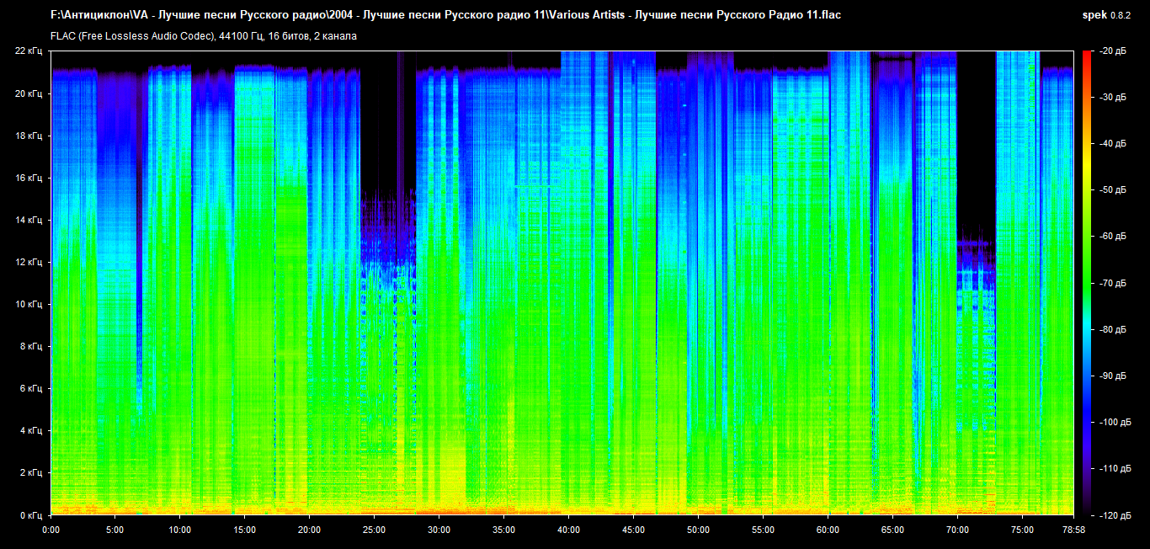Click the 4 кГц frequency label
The width and height of the screenshot is (1150, 549).
coord(31,430)
